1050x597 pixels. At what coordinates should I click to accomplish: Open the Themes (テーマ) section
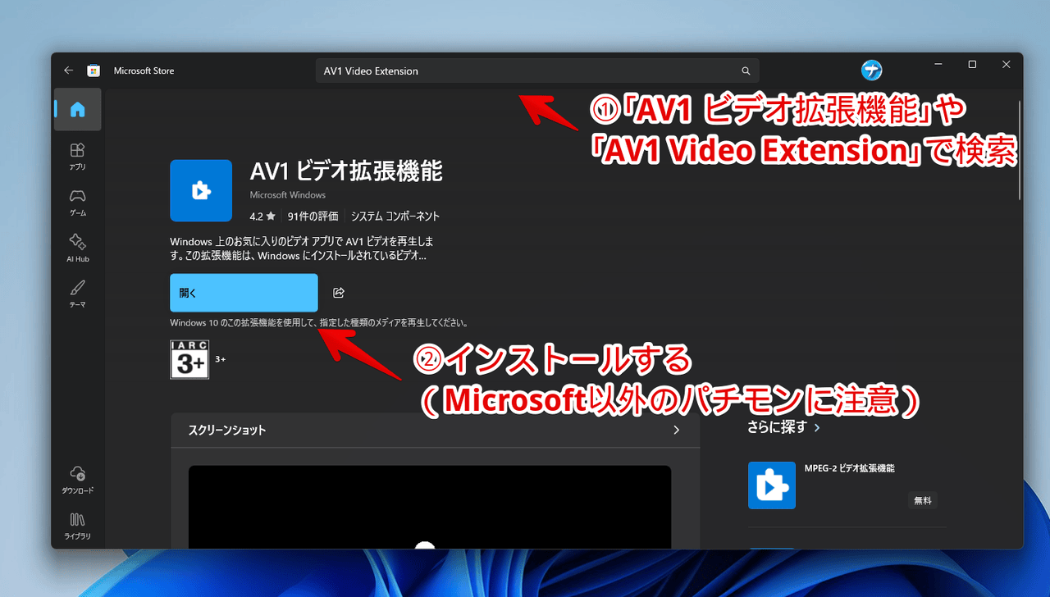[77, 293]
